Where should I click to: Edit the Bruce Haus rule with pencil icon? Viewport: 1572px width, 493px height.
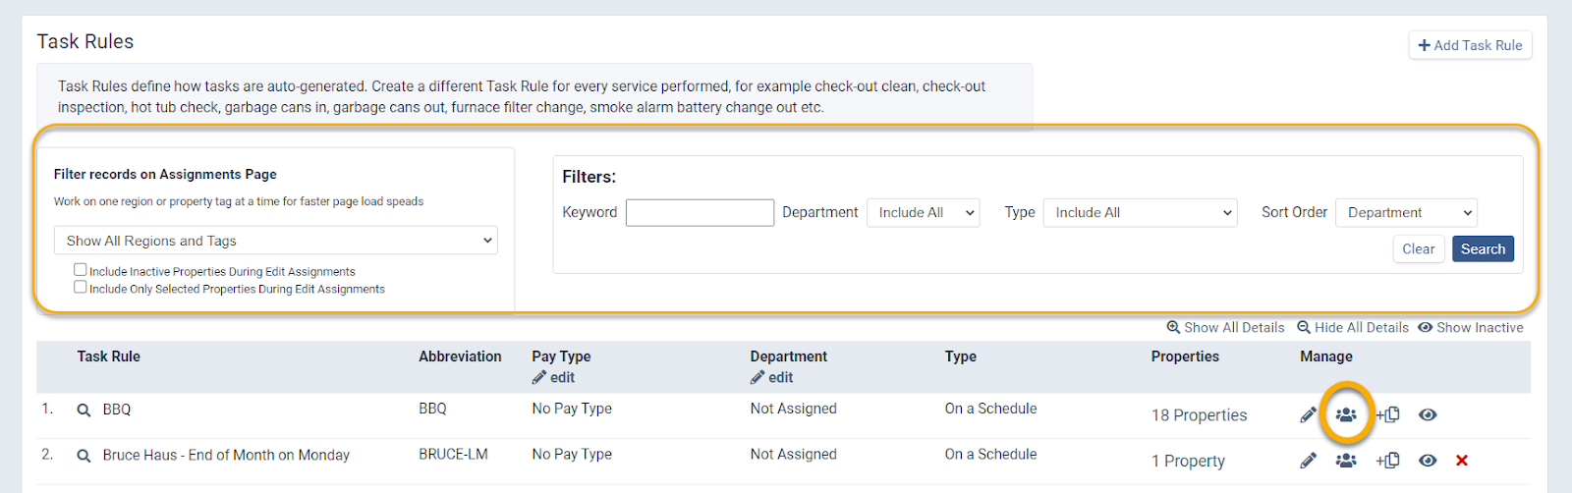tap(1308, 461)
